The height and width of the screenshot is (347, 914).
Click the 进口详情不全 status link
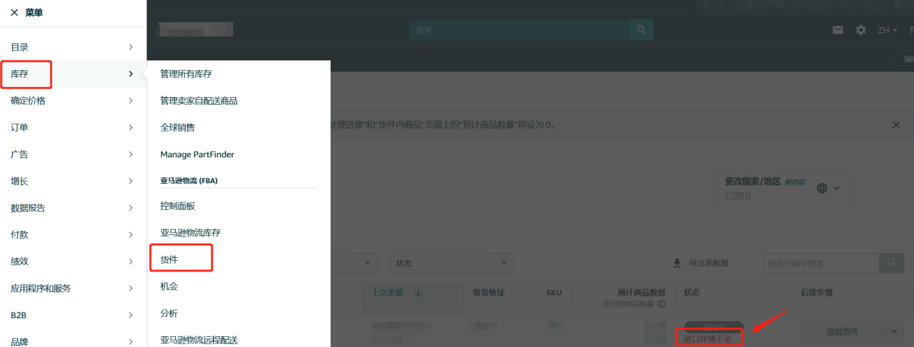tap(708, 339)
